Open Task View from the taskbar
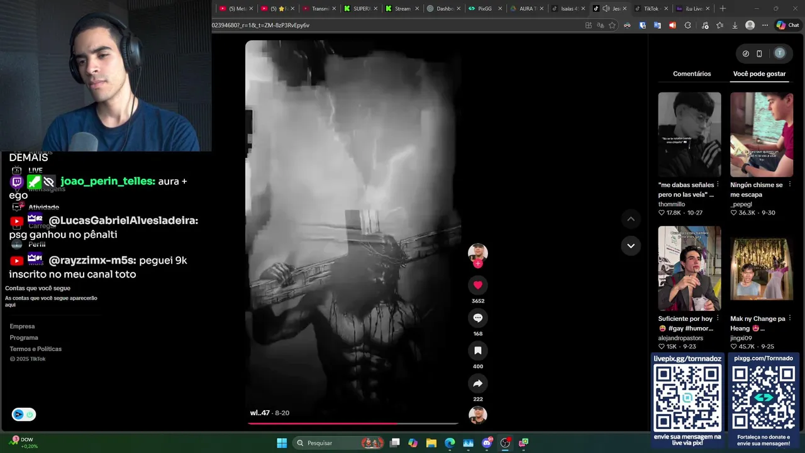 394,443
